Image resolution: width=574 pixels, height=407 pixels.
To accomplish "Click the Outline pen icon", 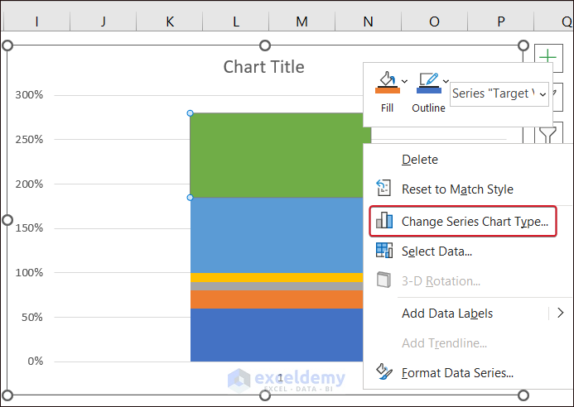I will pos(427,82).
